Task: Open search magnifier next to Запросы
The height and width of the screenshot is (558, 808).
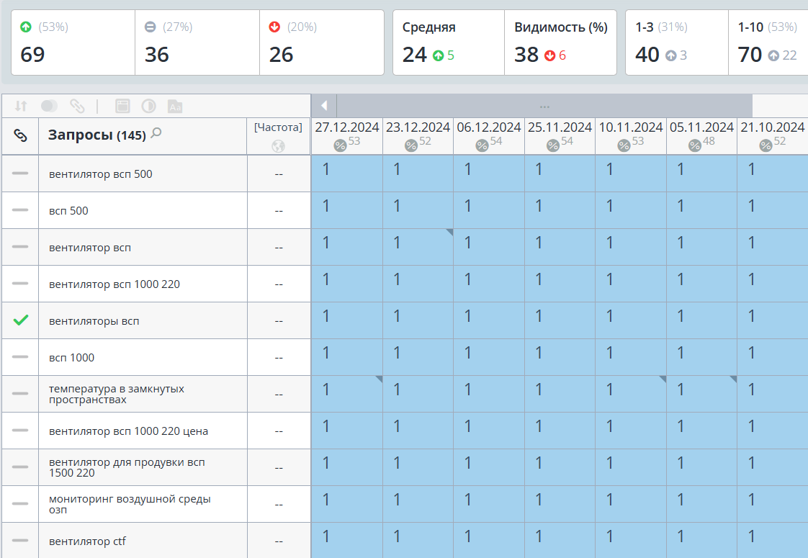Action: (x=156, y=133)
